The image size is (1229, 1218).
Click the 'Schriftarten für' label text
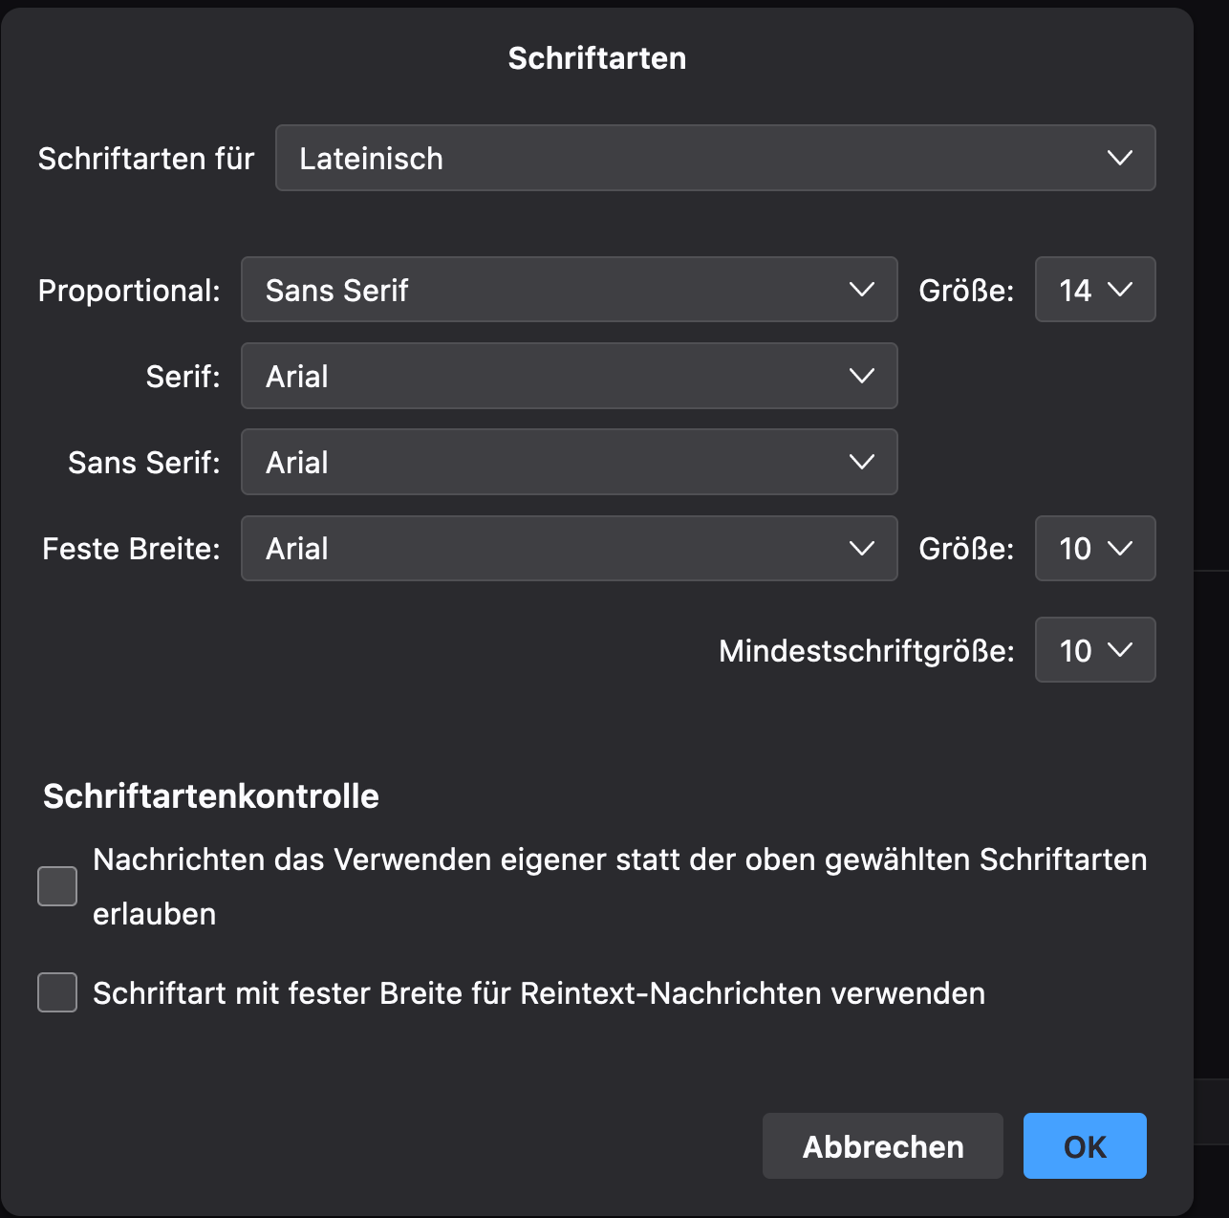tap(146, 158)
